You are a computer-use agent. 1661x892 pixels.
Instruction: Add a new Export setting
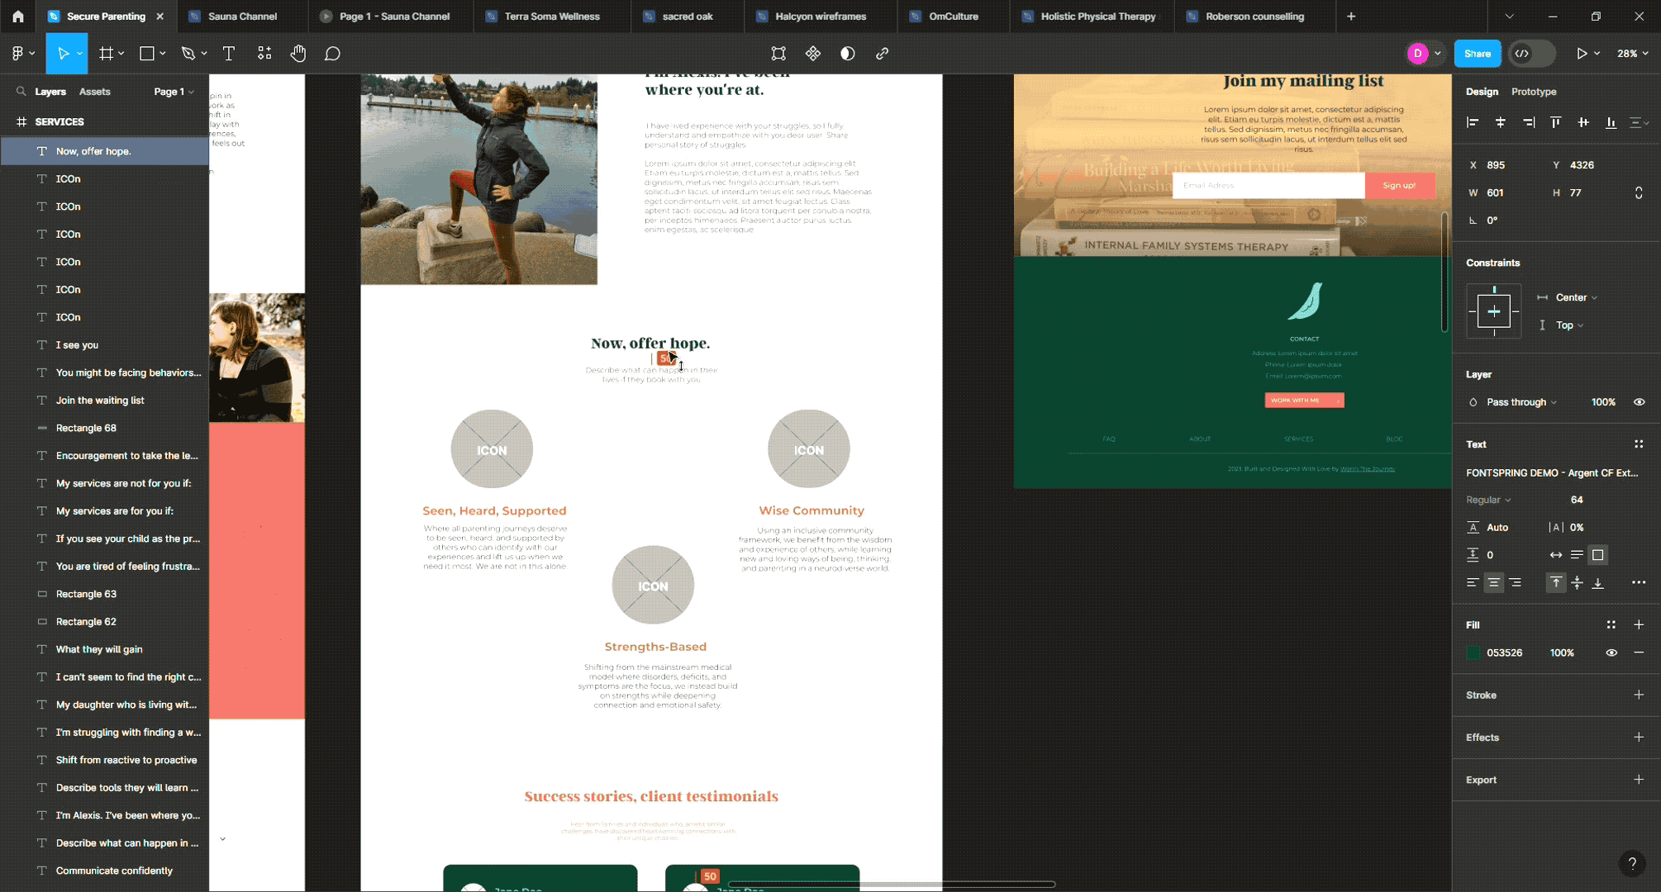[1638, 780]
